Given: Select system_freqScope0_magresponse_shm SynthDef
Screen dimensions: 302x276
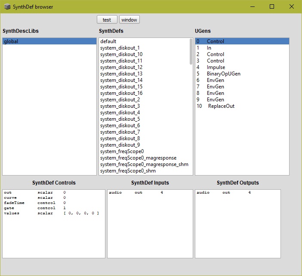Looking at the screenshot, I should 144,164.
